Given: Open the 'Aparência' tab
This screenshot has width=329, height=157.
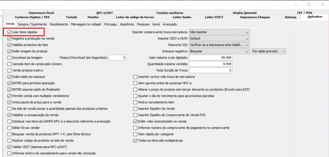Looking at the screenshot, I should (127, 24).
